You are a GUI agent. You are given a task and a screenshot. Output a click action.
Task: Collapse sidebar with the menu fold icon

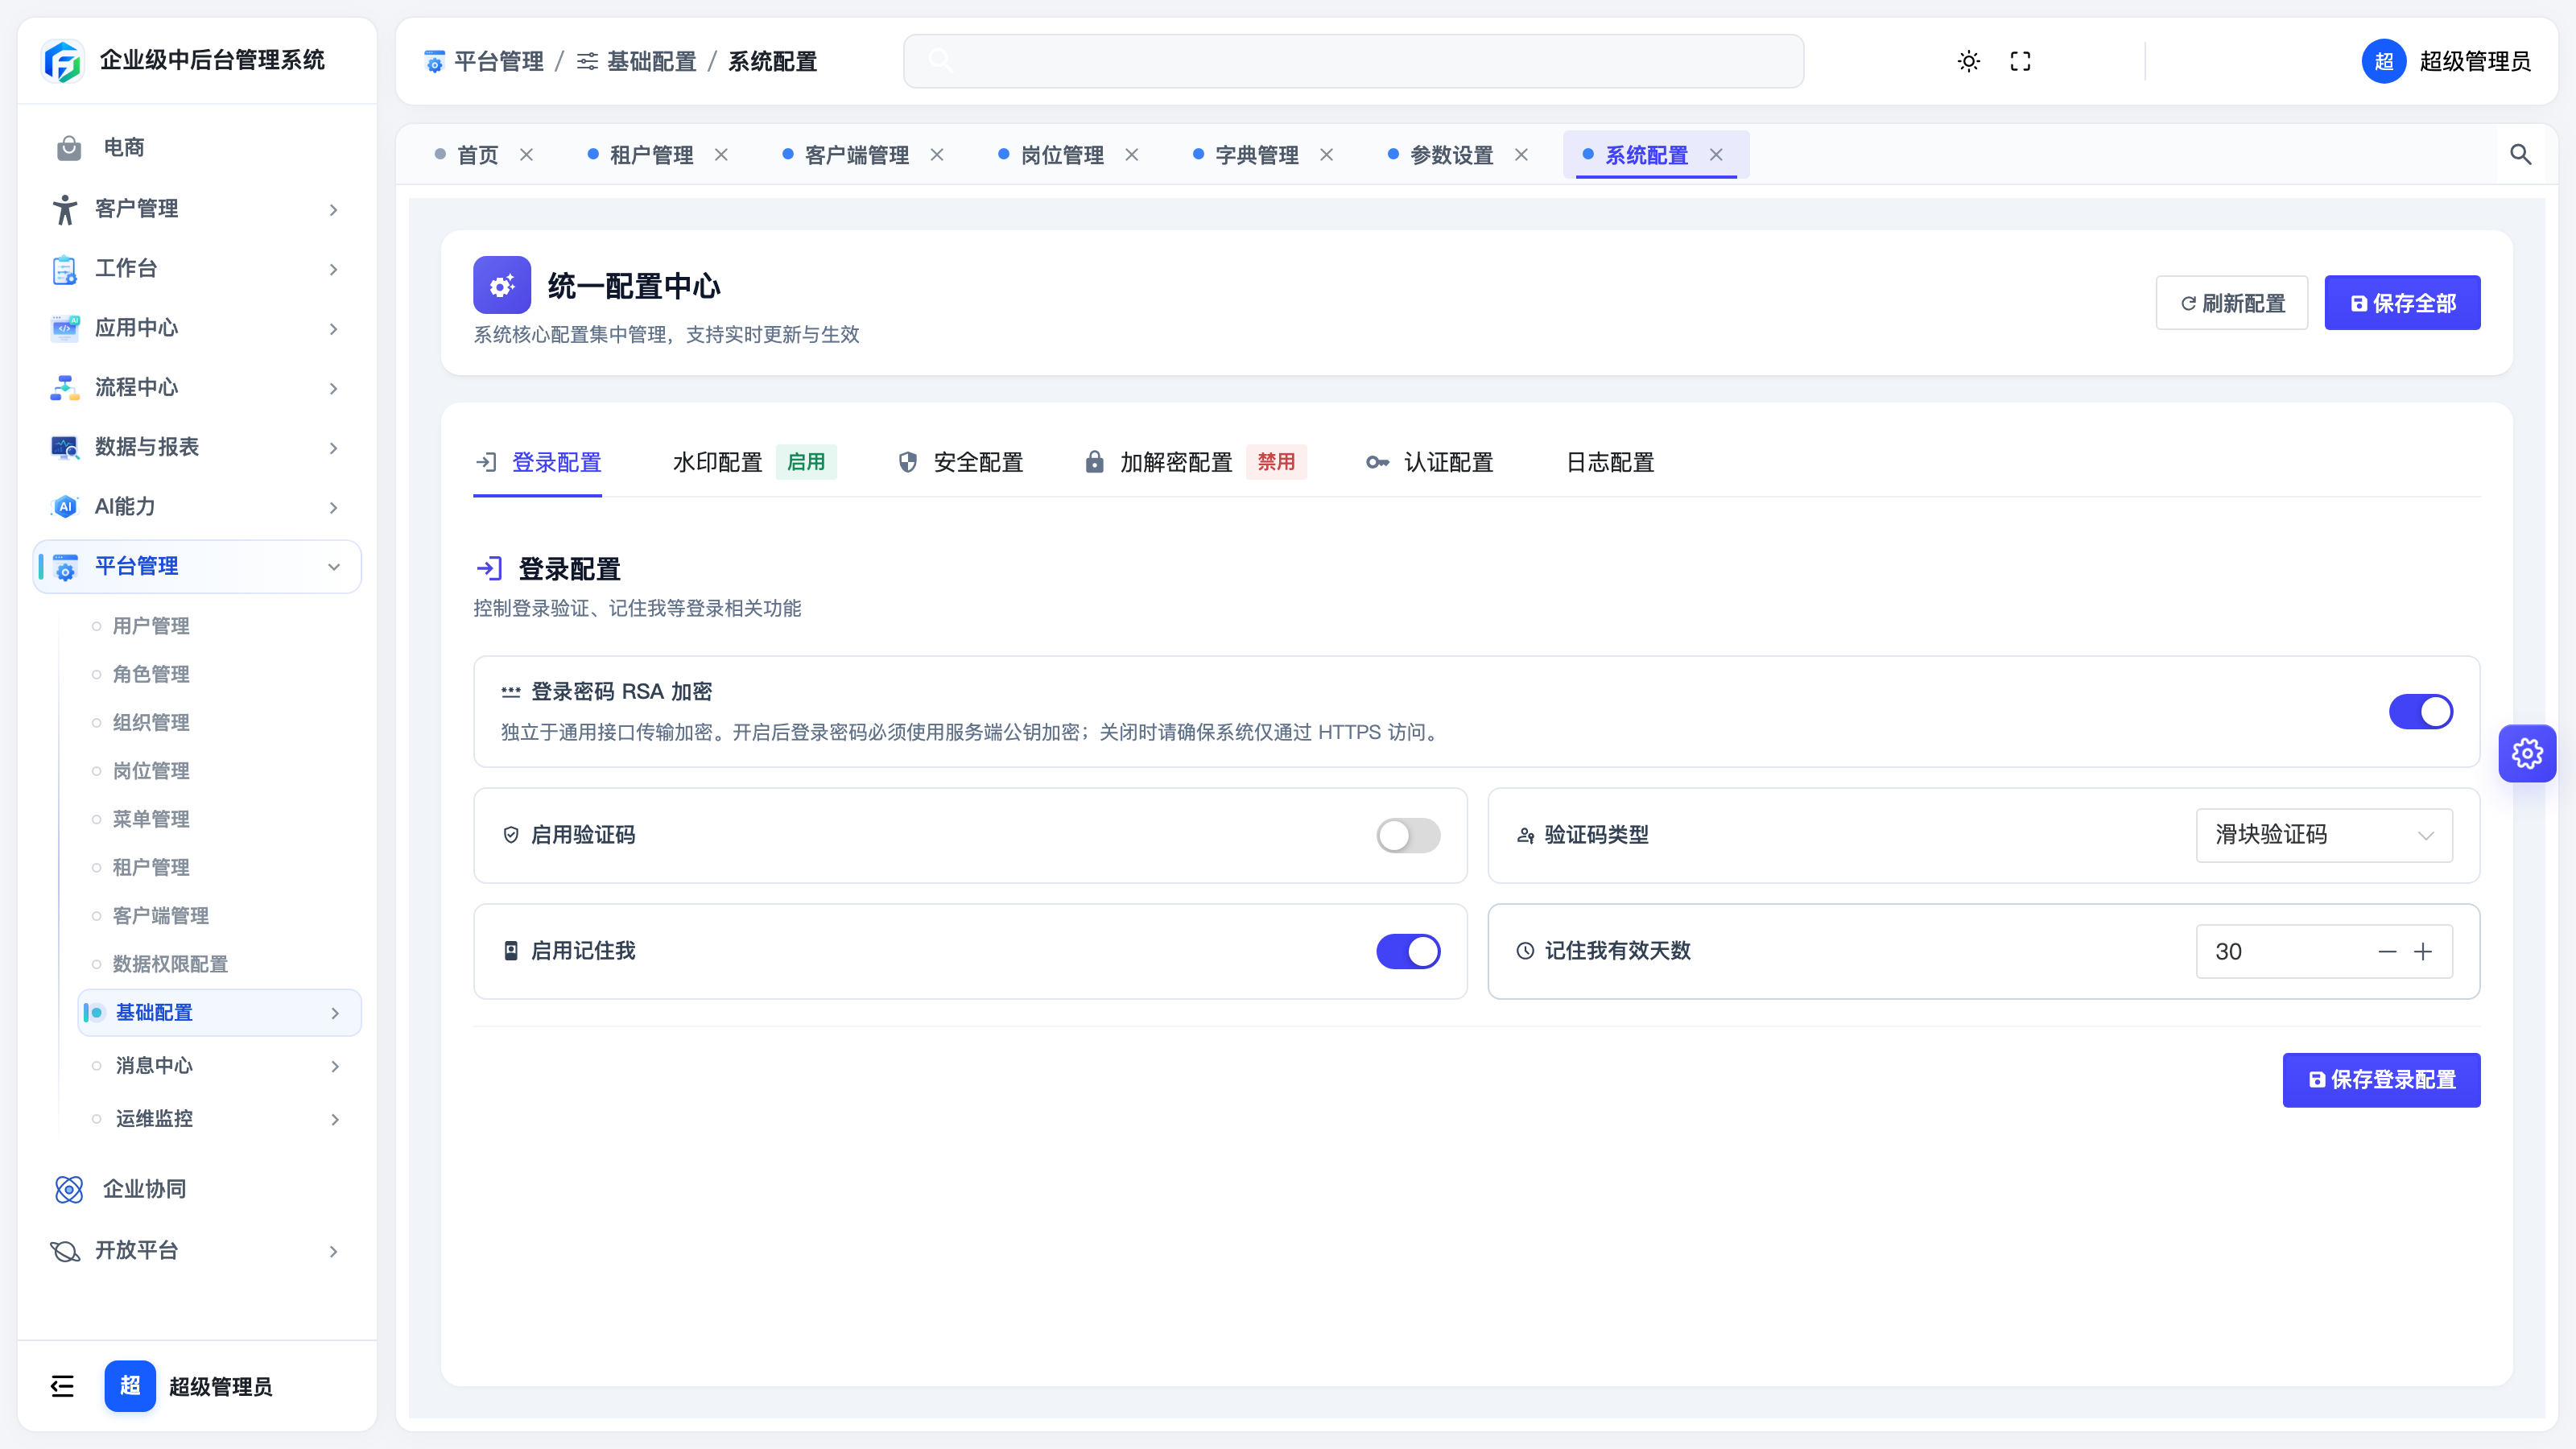(x=62, y=1386)
